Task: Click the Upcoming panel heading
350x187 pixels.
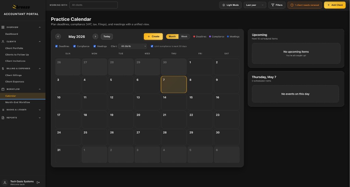Action: coord(259,35)
